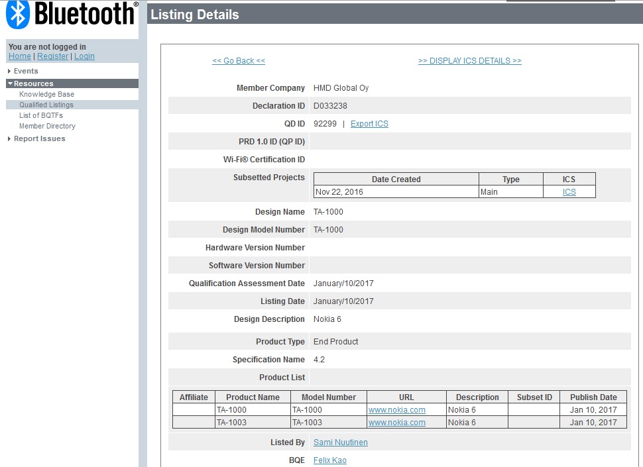Viewport: 643px width, 467px height.
Task: Click the Report Issues sidebar label
Action: click(40, 139)
